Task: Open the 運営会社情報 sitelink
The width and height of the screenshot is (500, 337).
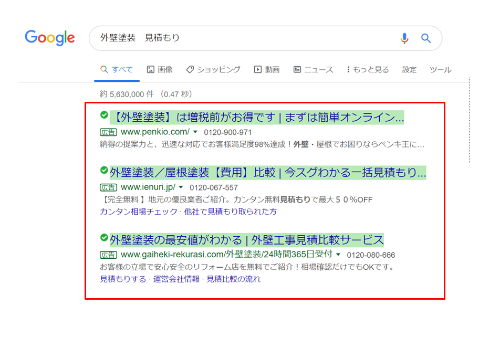Action: (x=176, y=279)
